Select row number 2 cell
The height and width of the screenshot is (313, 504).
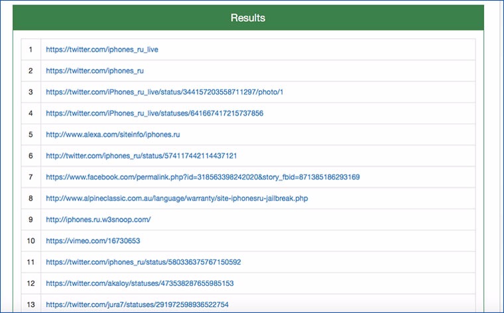tap(31, 71)
